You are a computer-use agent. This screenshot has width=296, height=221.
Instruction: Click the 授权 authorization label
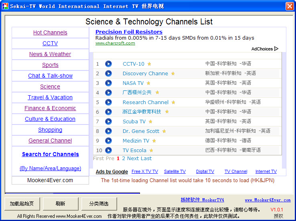[x=278, y=216]
